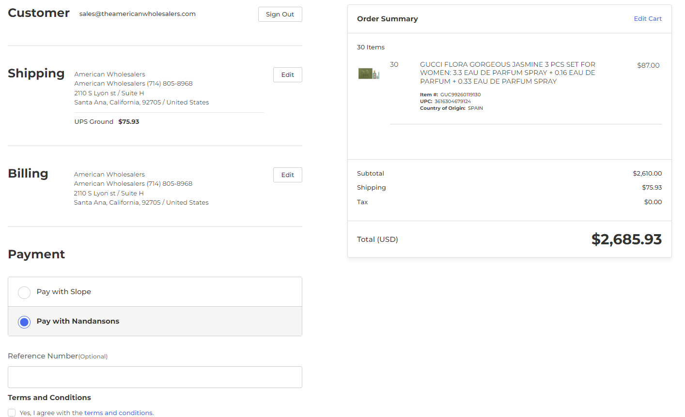Image resolution: width=685 pixels, height=417 pixels.
Task: Focus the Reference Number input field
Action: coord(155,377)
